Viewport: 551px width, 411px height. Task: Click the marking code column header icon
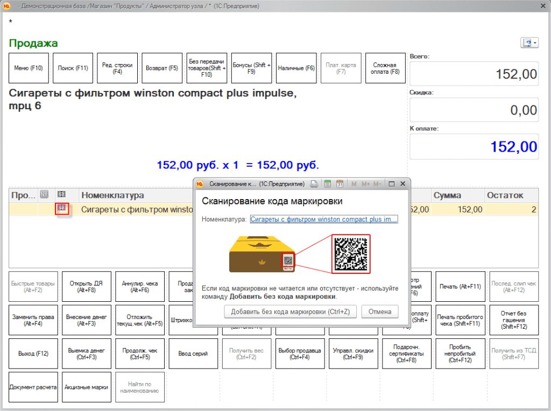[x=62, y=195]
